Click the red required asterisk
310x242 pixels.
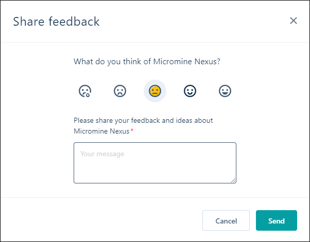pos(132,132)
